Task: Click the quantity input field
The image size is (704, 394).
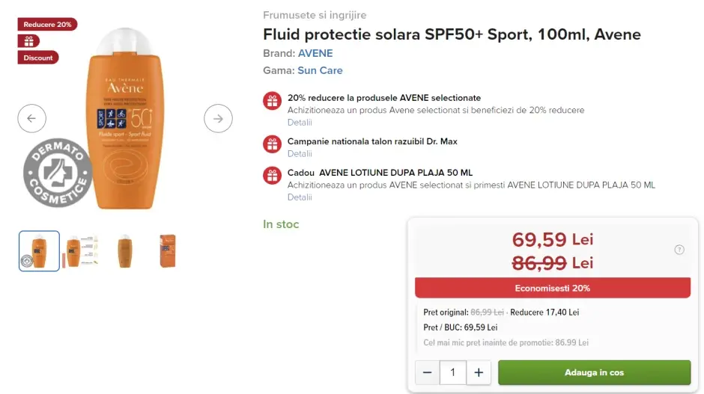Action: click(x=453, y=372)
